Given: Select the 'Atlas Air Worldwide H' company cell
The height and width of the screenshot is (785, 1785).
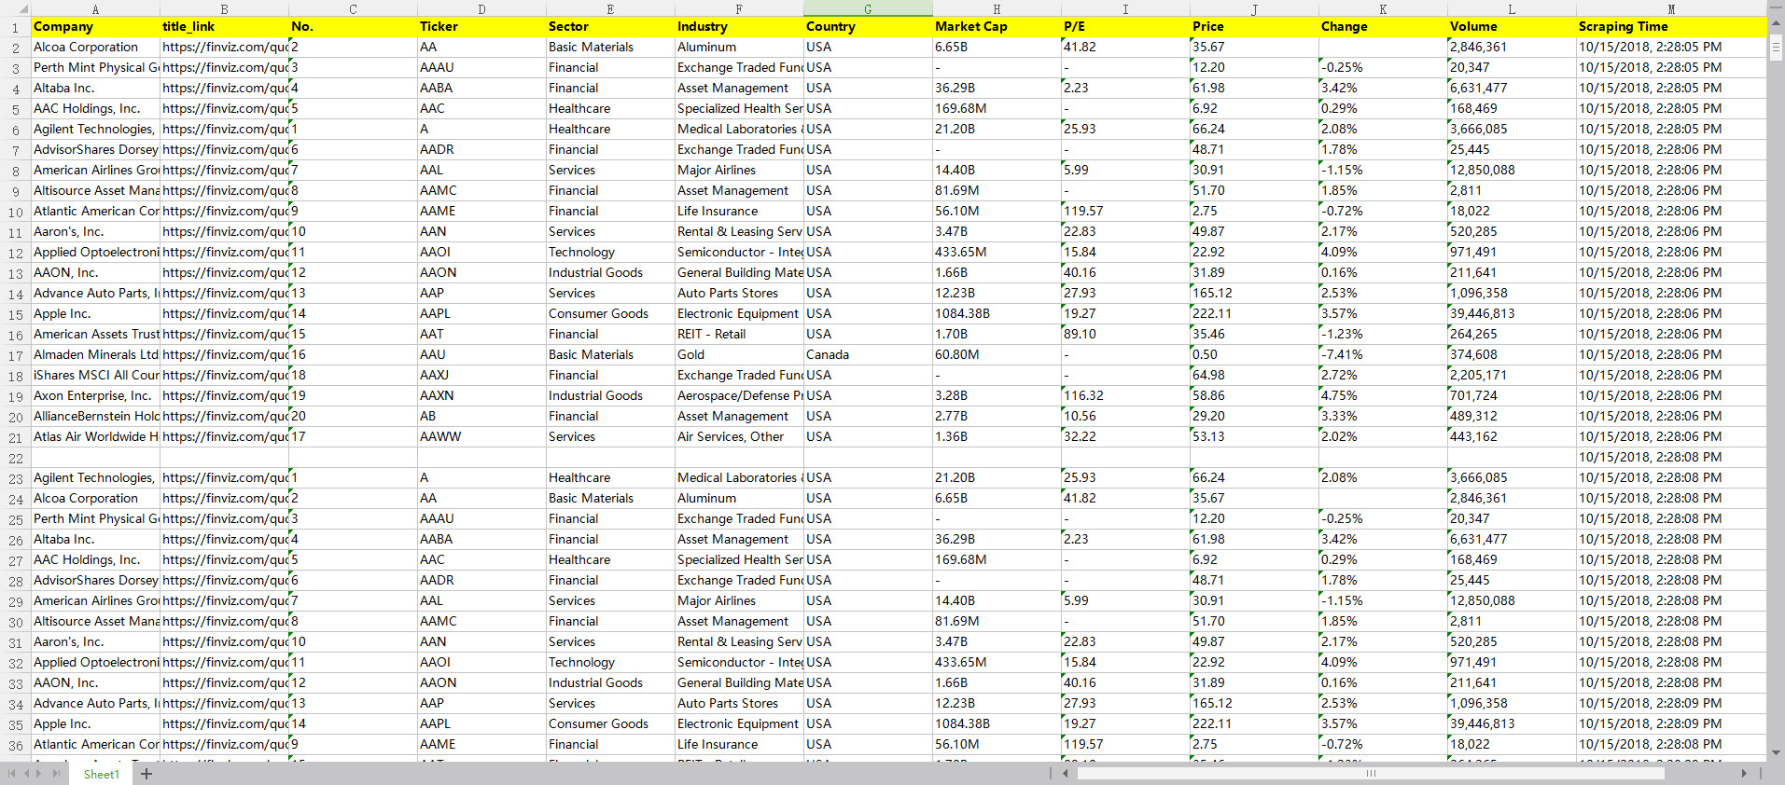Looking at the screenshot, I should click(95, 437).
